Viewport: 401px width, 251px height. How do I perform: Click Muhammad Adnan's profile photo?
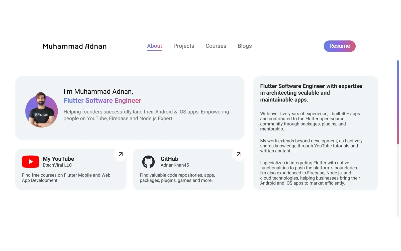coord(41,110)
